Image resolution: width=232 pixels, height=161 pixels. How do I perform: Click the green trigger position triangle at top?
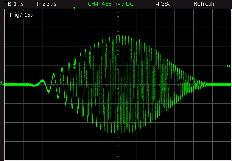(x=75, y=8)
